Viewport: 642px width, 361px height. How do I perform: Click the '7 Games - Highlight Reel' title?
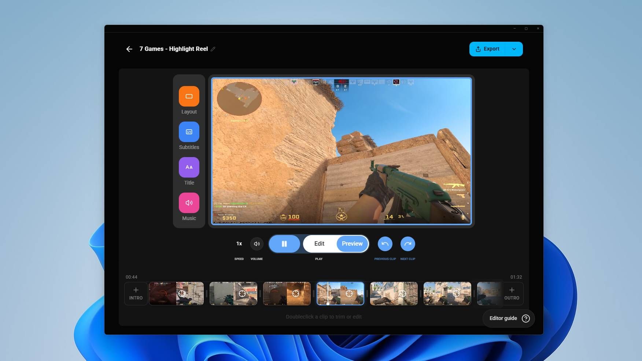tap(174, 49)
